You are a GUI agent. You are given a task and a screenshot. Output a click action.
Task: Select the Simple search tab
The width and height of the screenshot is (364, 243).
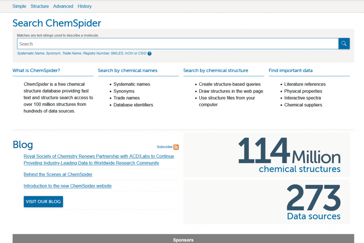click(x=19, y=6)
